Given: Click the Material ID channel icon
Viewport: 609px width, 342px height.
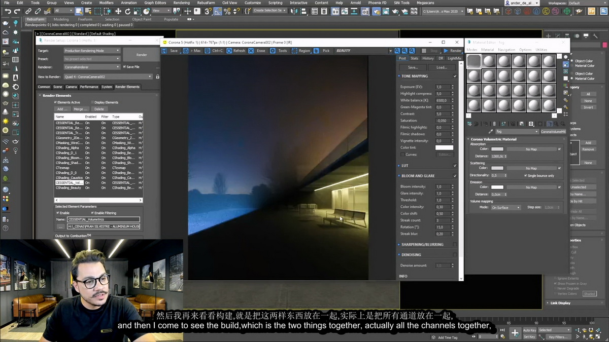Looking at the screenshot, I should (x=531, y=124).
